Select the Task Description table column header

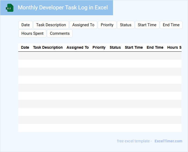click(x=48, y=47)
